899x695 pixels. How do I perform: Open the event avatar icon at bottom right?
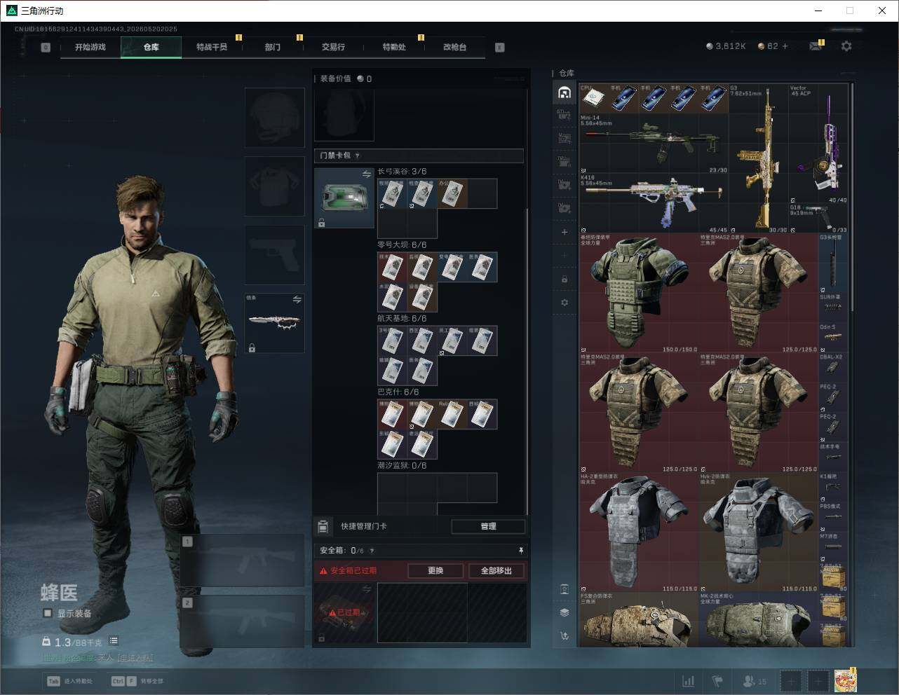point(845,680)
